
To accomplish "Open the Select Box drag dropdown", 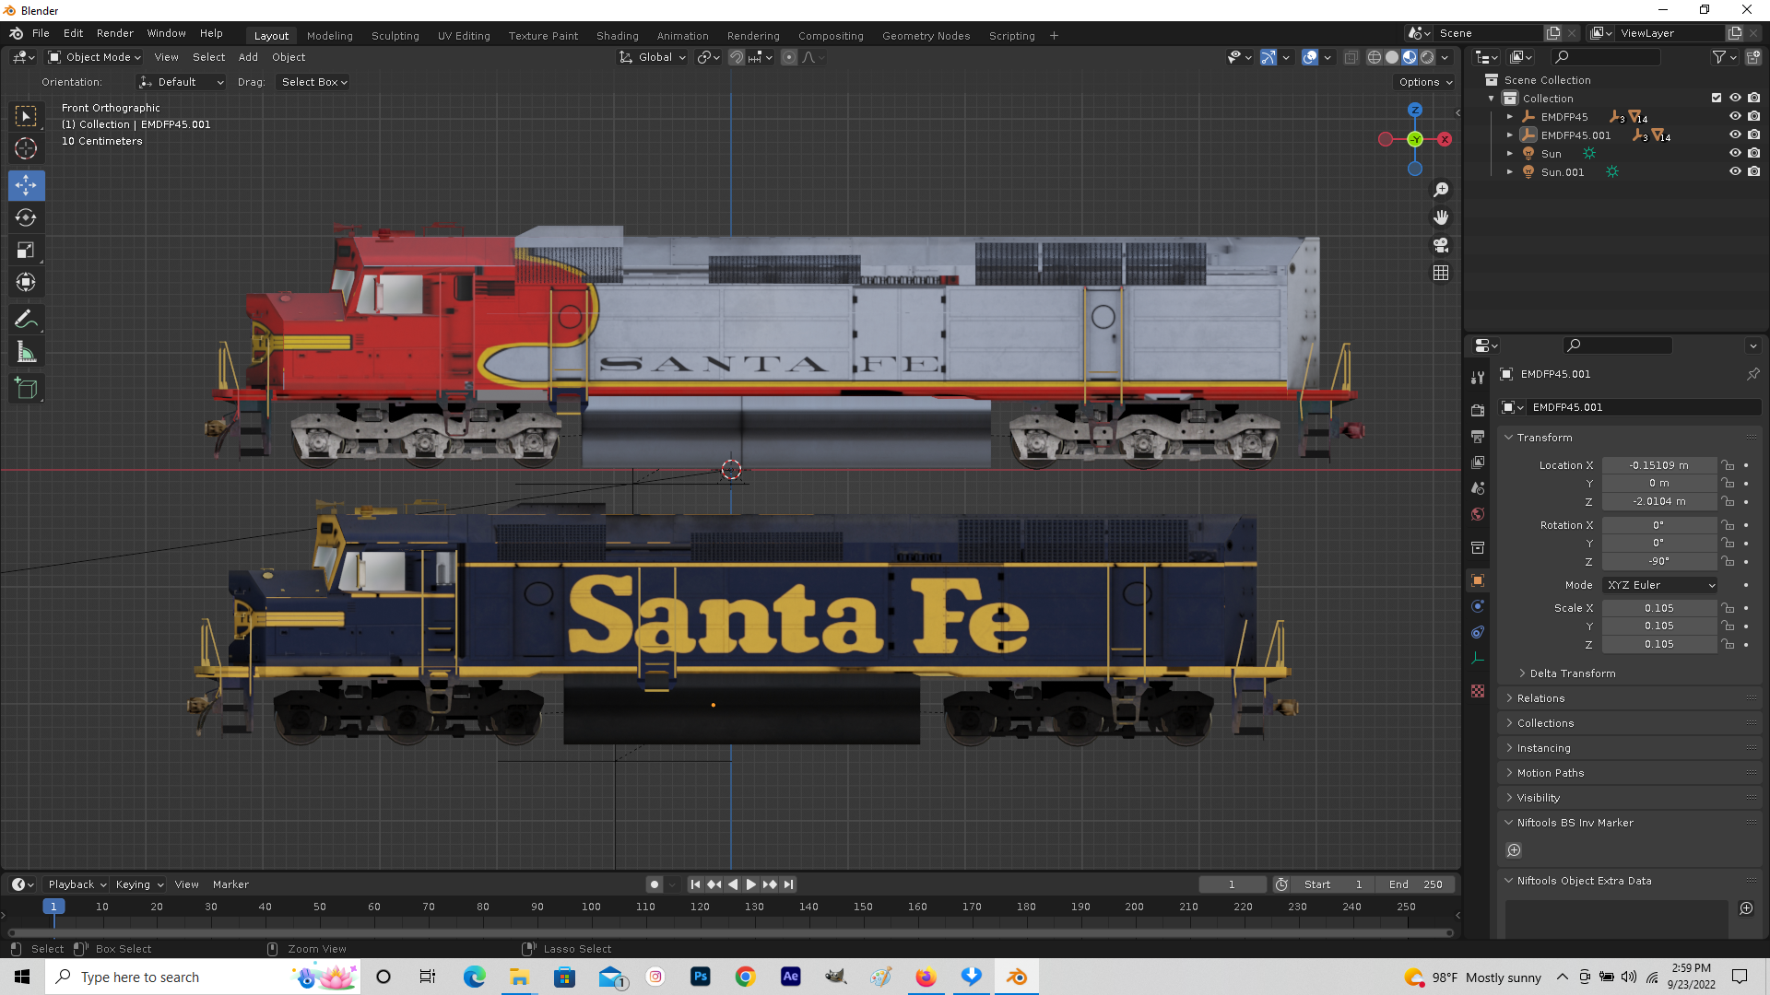I will pos(313,82).
